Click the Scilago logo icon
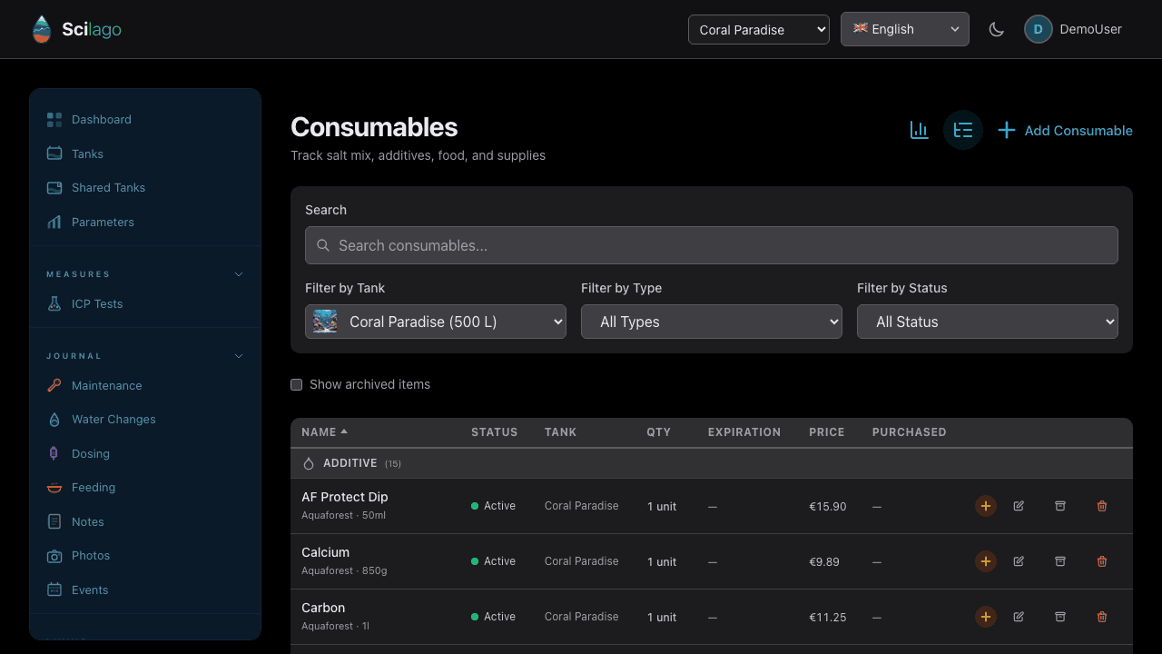The image size is (1162, 654). pos(42,29)
